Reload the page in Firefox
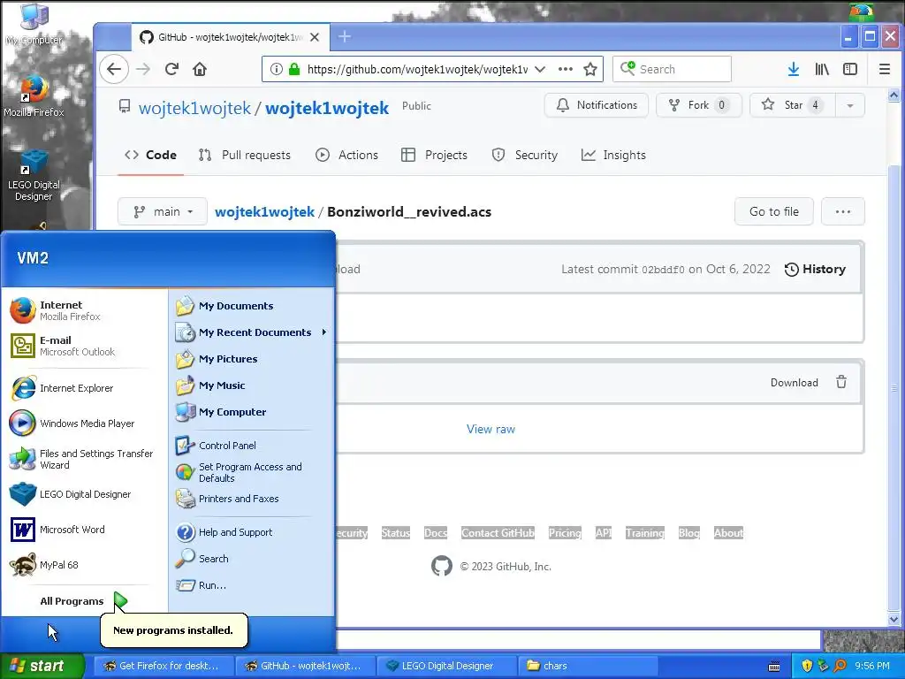Screen dimensions: 905x679 171,69
